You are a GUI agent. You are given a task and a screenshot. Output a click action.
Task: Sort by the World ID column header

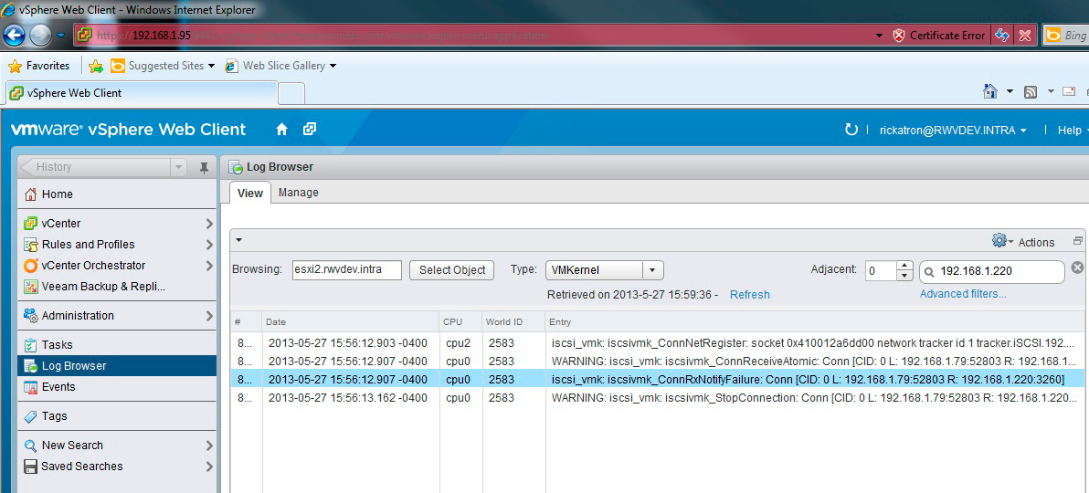click(x=514, y=322)
